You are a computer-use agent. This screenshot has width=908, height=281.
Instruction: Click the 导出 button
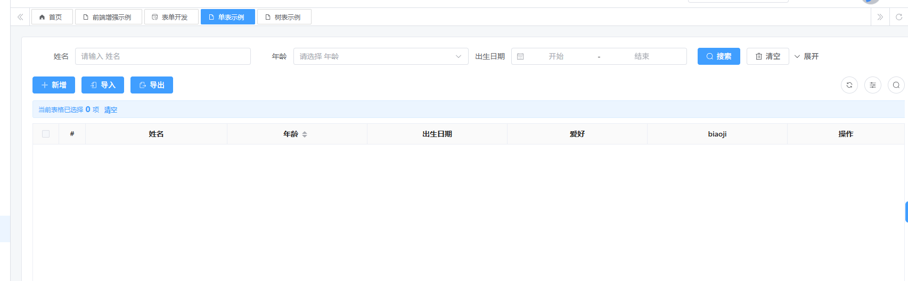coord(152,85)
